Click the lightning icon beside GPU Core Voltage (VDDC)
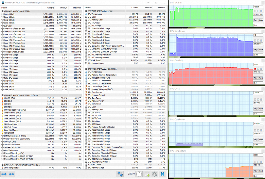The width and height of the screenshot is (265, 179). pos(86,86)
